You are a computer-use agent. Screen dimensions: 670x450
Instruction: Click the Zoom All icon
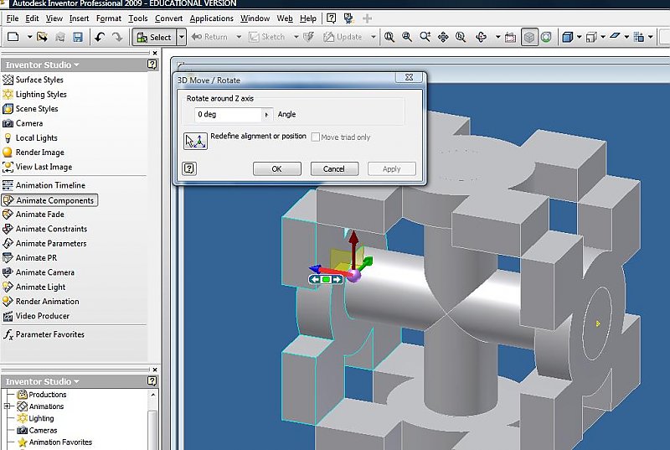click(x=389, y=37)
